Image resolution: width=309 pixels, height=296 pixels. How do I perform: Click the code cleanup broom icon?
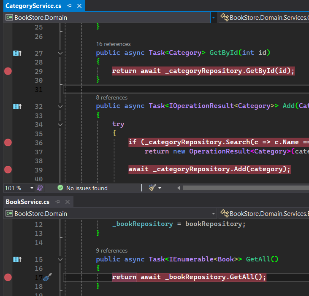tap(152, 188)
